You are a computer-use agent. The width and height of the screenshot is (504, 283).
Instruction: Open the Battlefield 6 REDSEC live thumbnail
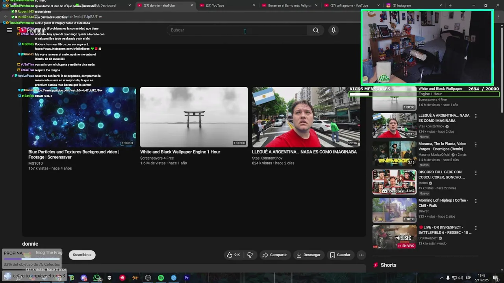click(x=394, y=237)
